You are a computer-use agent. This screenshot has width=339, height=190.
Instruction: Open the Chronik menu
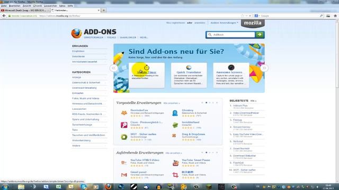(x=38, y=6)
